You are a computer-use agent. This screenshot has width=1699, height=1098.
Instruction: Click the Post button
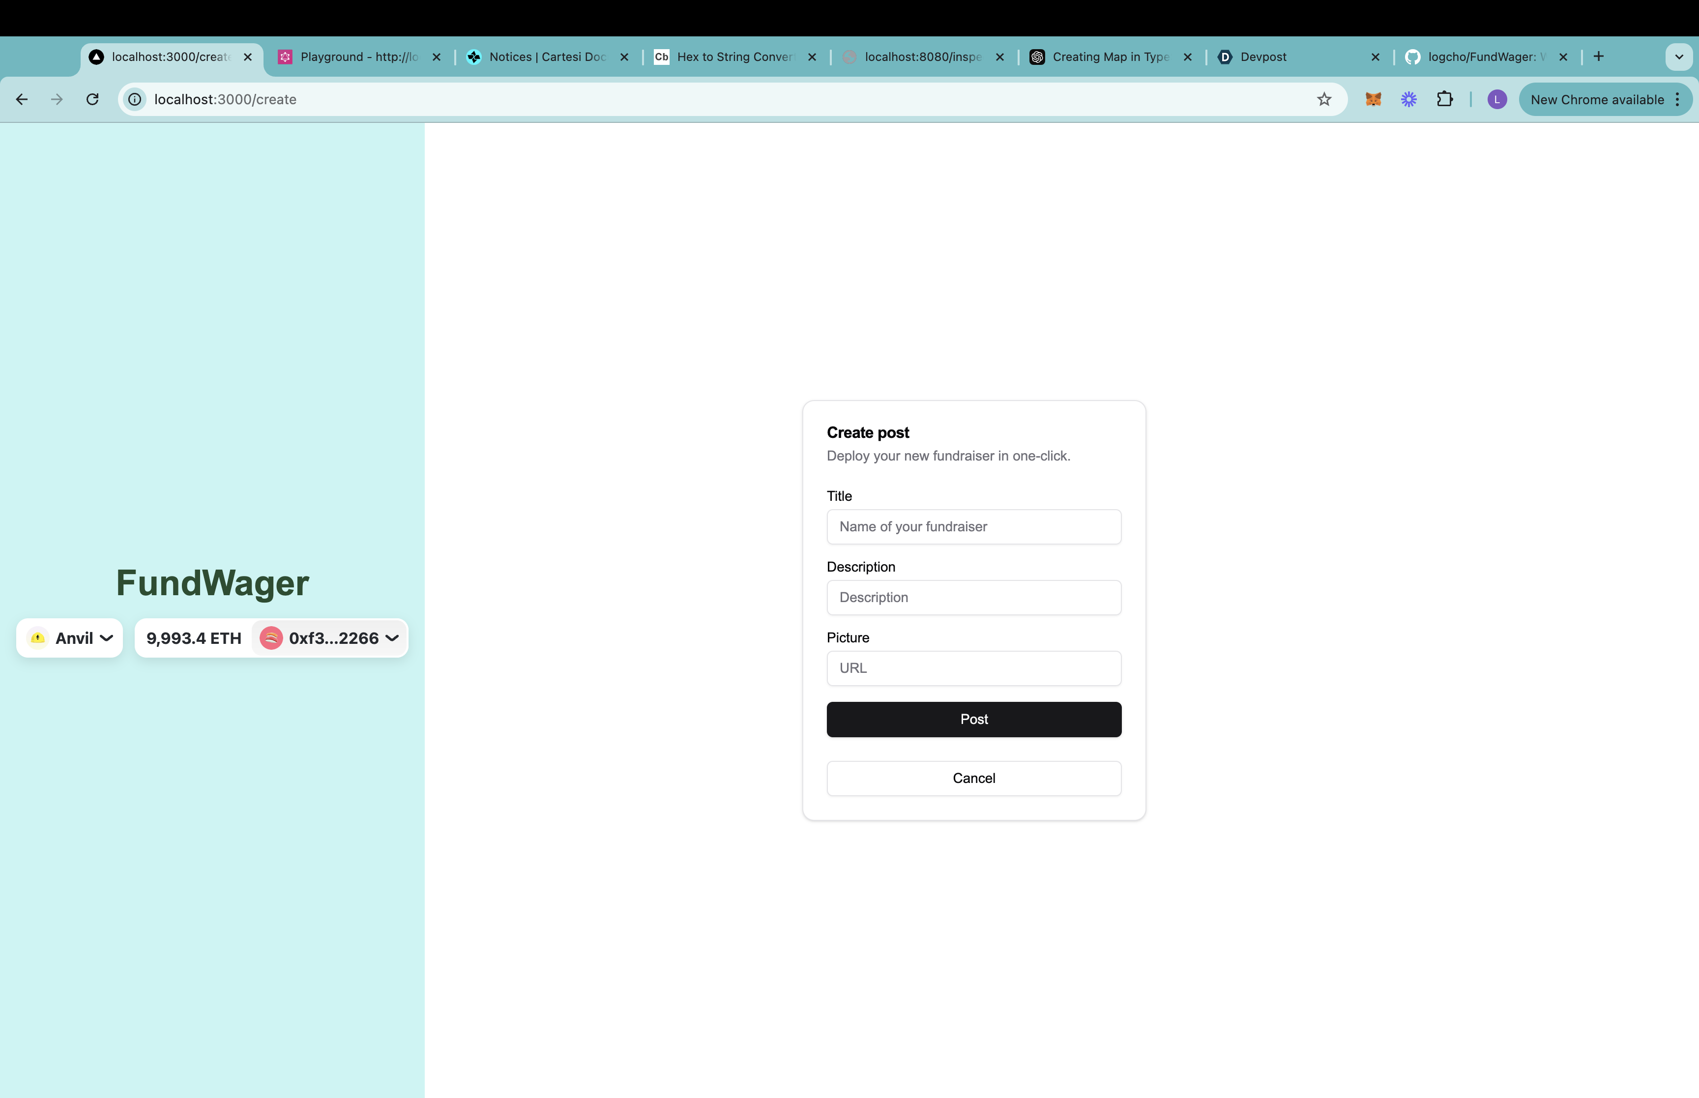[974, 720]
